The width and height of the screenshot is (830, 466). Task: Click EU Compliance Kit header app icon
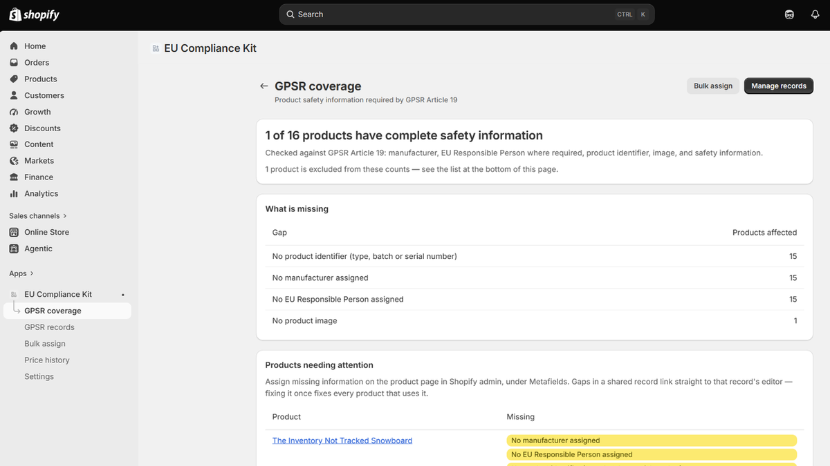click(x=156, y=48)
